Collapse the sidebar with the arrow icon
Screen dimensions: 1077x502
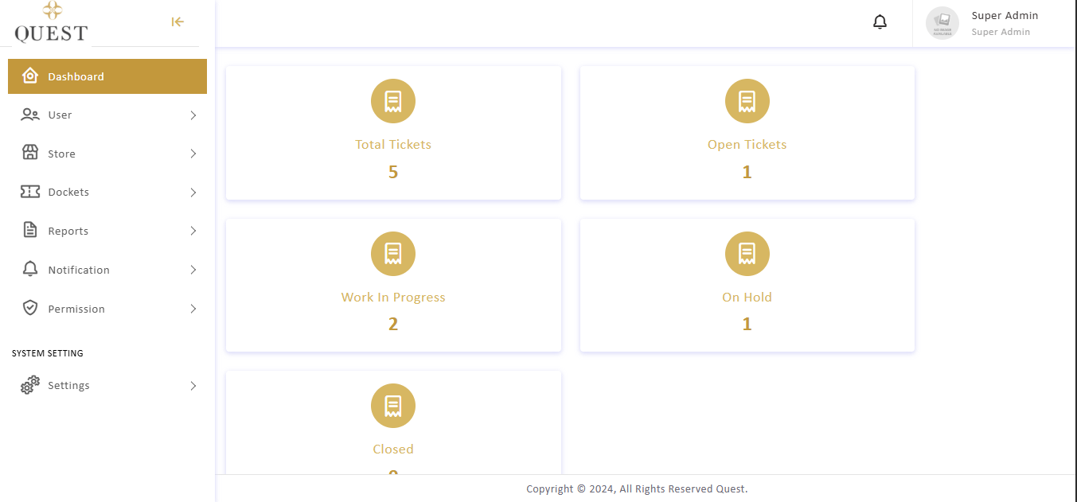click(x=178, y=21)
